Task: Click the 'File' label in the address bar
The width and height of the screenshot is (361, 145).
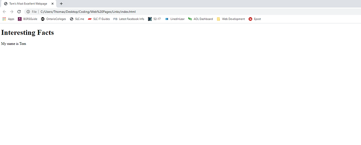Action: tap(34, 12)
